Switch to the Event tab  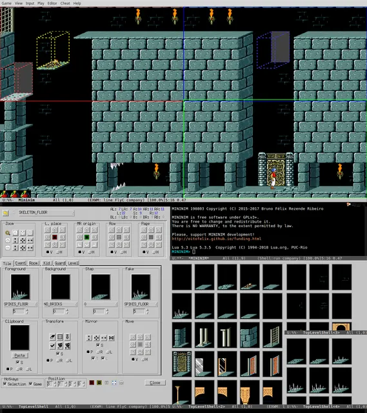(x=20, y=263)
